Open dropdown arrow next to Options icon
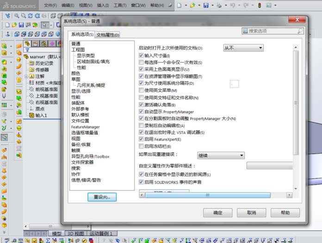Screen dimensions: 322x243 [x=275, y=6]
